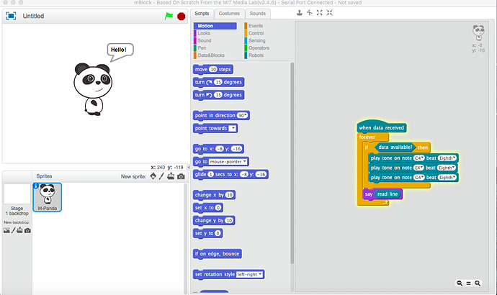Click the glide 1 secs block

tap(201, 174)
